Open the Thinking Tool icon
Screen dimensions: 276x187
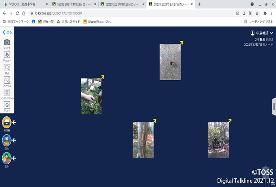pos(7,93)
